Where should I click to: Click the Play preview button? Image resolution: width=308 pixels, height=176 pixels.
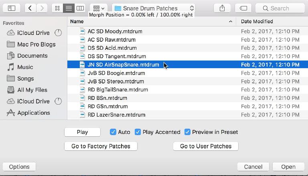[82, 132]
